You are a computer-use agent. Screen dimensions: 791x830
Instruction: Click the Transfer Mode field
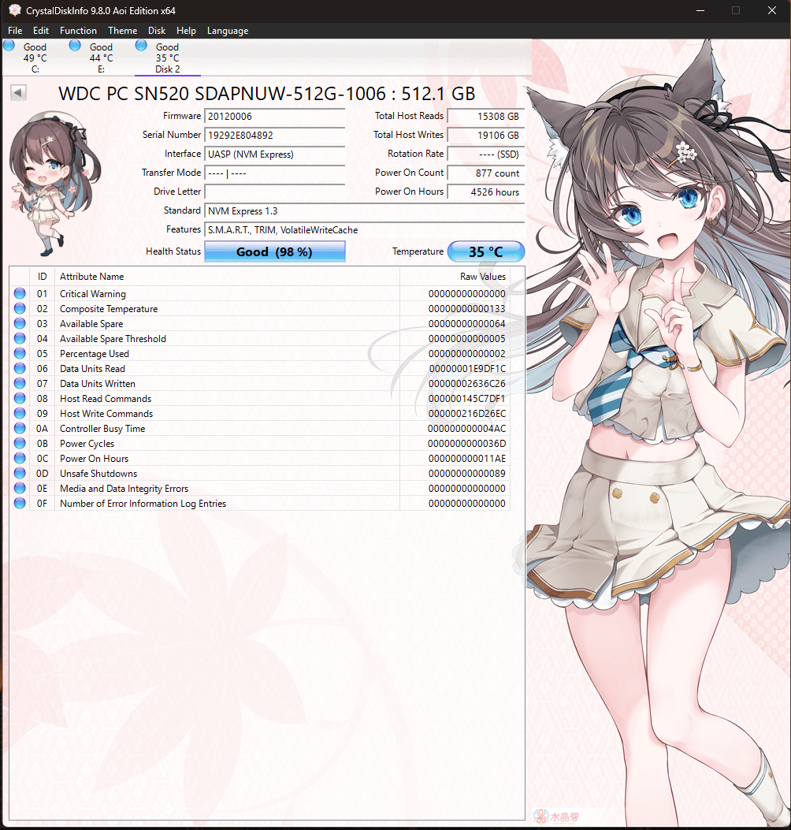point(275,173)
